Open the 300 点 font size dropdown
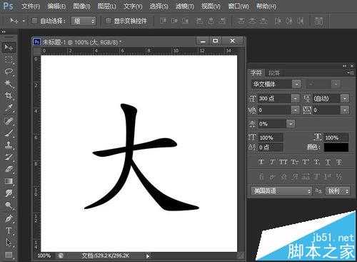This screenshot has height=262, width=357. pyautogui.click(x=296, y=98)
